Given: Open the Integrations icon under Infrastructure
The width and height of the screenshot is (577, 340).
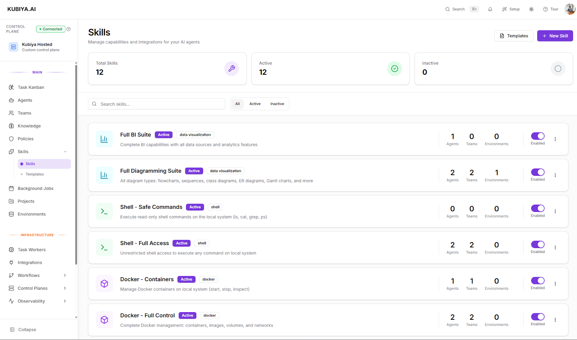Looking at the screenshot, I should point(12,262).
